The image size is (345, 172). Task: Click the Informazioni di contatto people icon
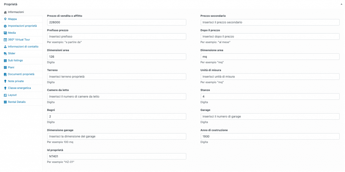5,47
